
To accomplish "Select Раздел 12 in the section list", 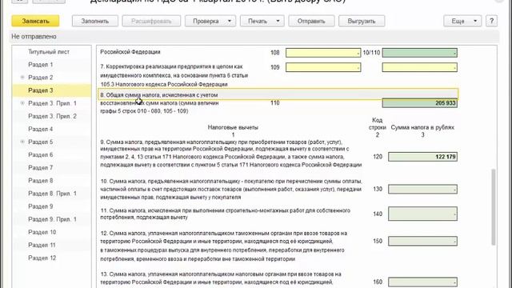I will (x=42, y=258).
